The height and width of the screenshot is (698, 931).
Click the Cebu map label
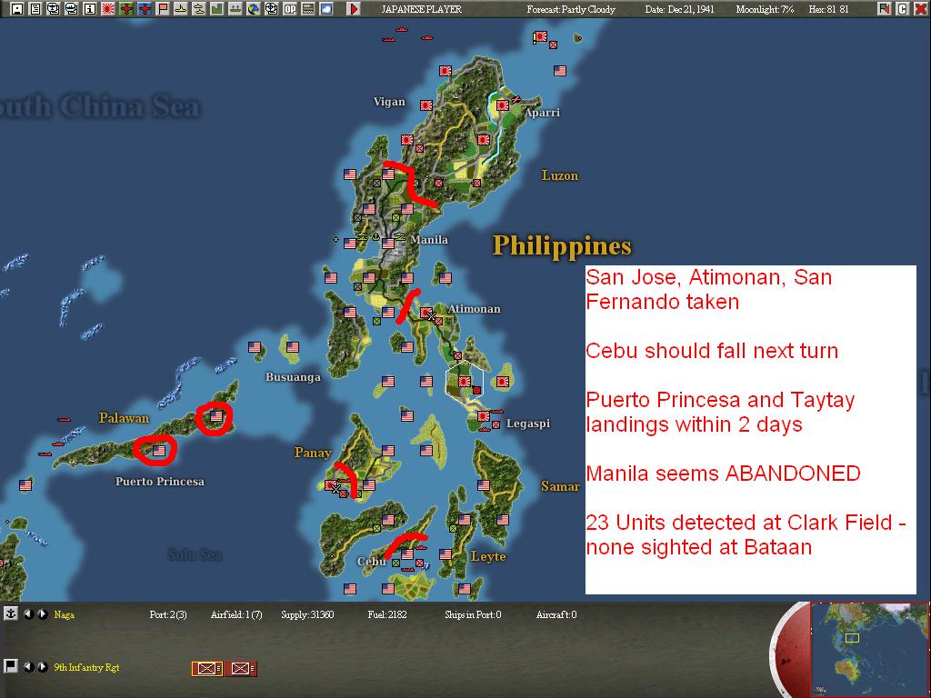pos(371,561)
